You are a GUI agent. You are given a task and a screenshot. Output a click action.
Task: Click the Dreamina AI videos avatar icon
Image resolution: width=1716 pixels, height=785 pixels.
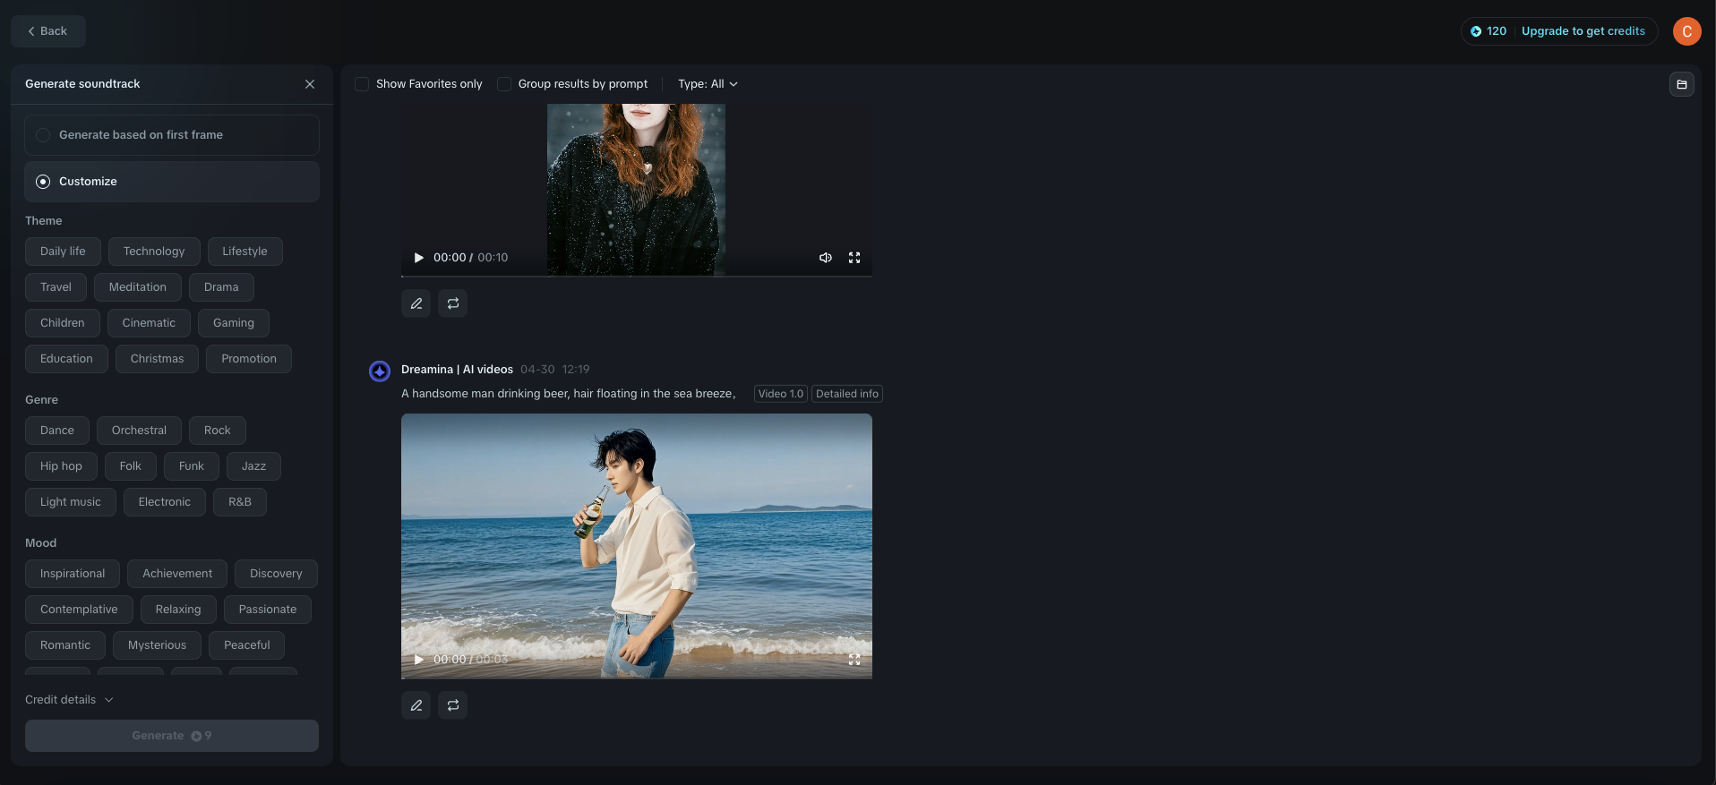point(380,371)
